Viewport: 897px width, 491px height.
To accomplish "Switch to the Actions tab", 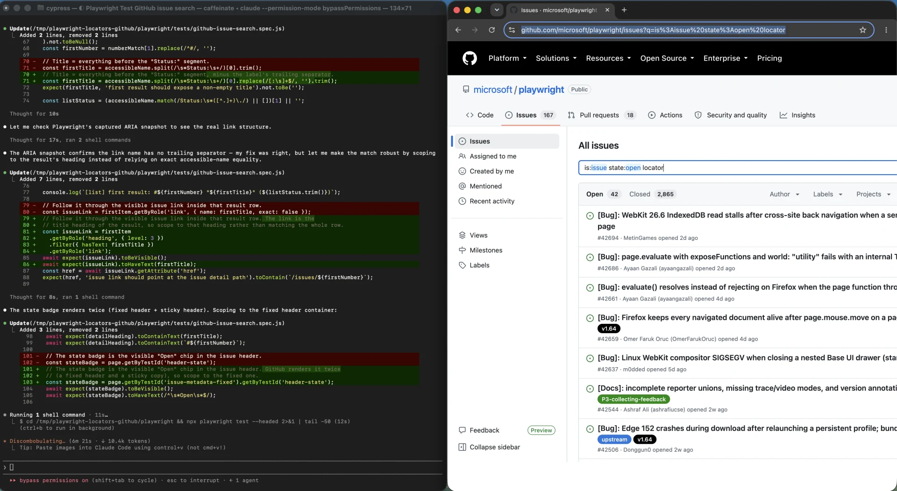I will coord(665,115).
